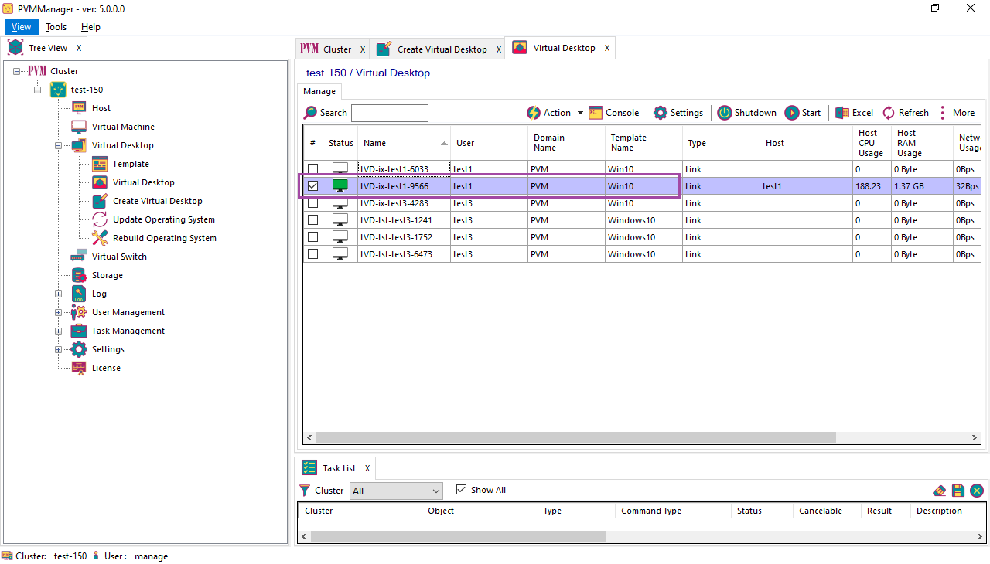Switch to Create Virtual Desktop tab

(x=438, y=49)
